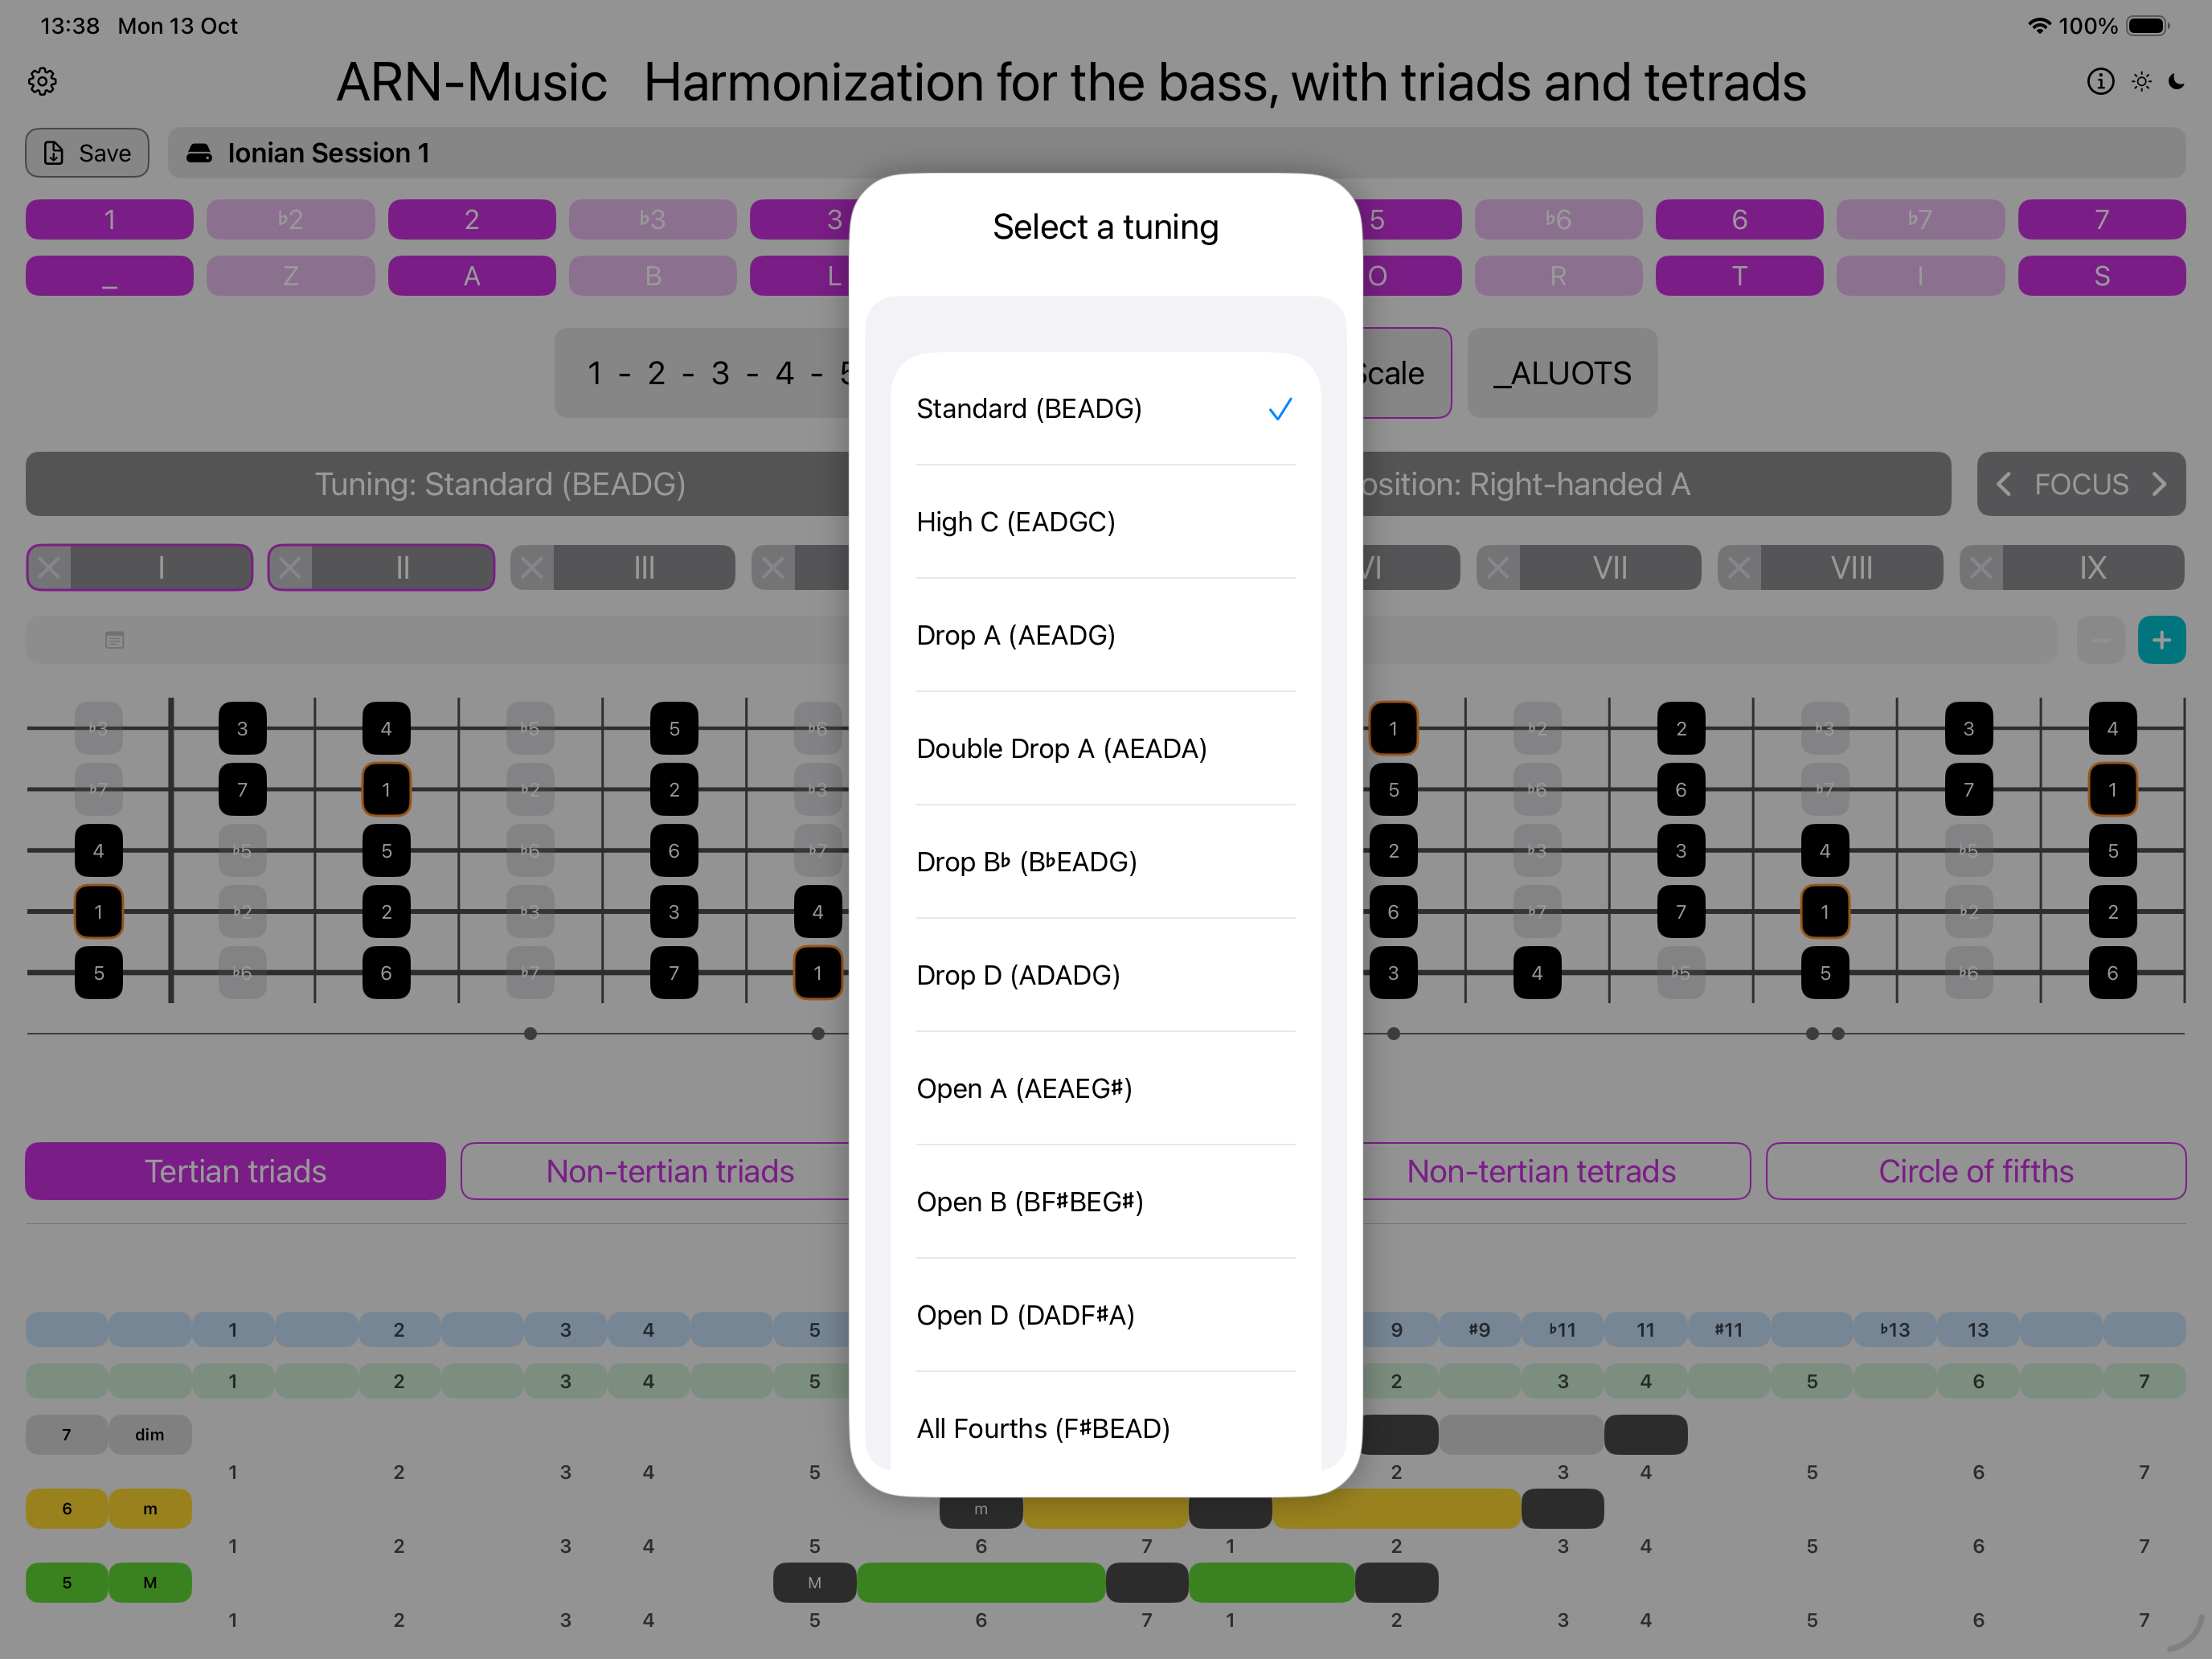Image resolution: width=2212 pixels, height=1659 pixels.
Task: Click the X beside position I
Action: (49, 568)
